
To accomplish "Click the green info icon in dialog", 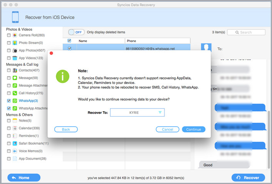I will pyautogui.click(x=62, y=76).
